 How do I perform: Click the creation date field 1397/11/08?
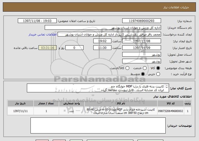(x=142, y=41)
